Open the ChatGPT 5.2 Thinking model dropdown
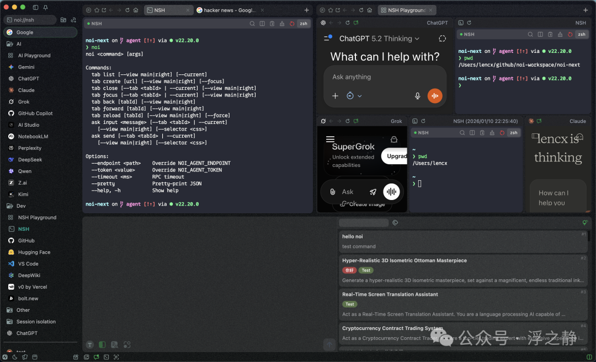The width and height of the screenshot is (596, 362). [379, 39]
